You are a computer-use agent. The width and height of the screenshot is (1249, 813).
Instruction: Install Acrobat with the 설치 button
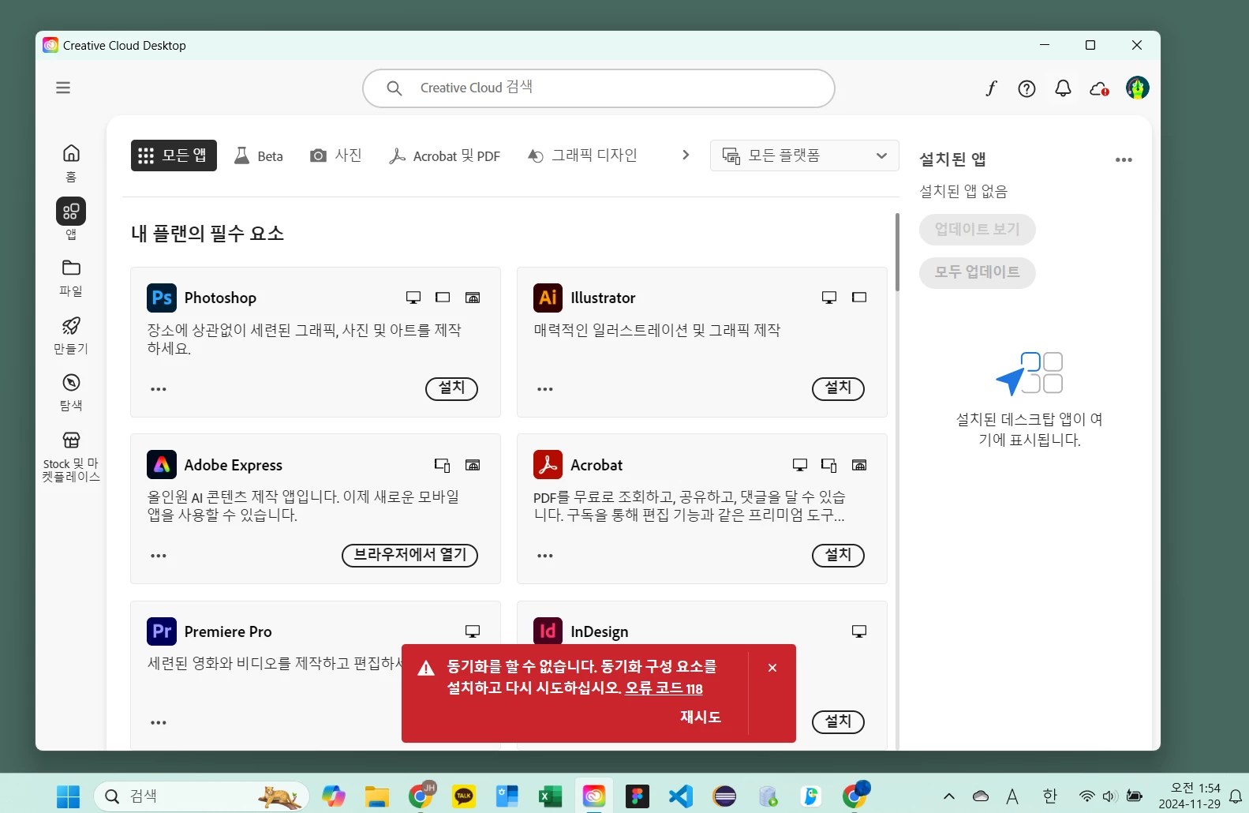[838, 556]
